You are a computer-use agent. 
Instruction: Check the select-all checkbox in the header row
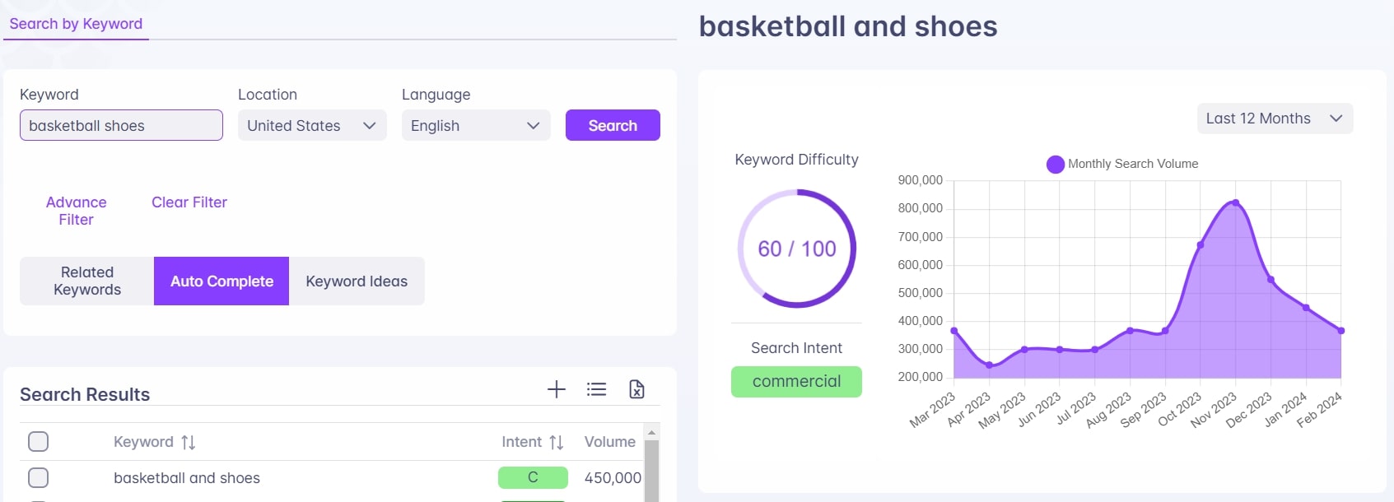click(38, 442)
